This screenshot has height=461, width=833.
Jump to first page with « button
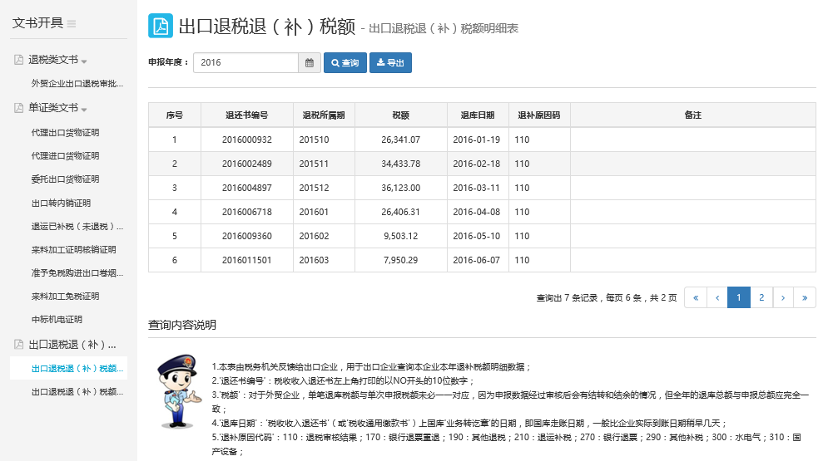[695, 297]
